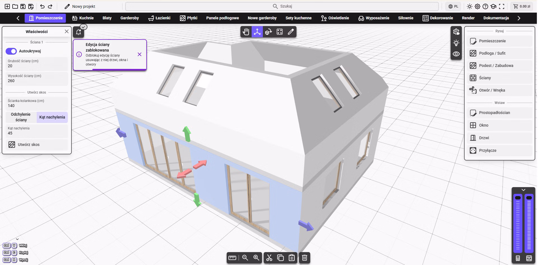
Task: Switch to the Render tab
Action: click(468, 18)
